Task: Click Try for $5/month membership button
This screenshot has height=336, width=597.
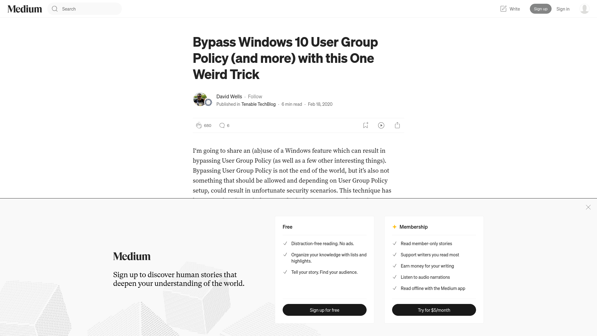Action: (x=434, y=310)
